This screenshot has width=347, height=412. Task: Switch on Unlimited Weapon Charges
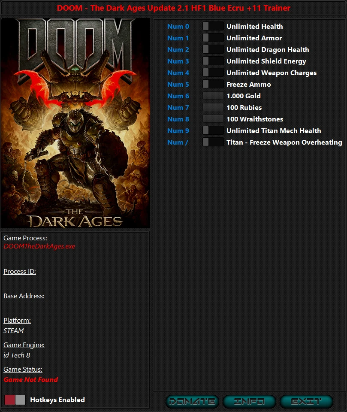coord(213,73)
